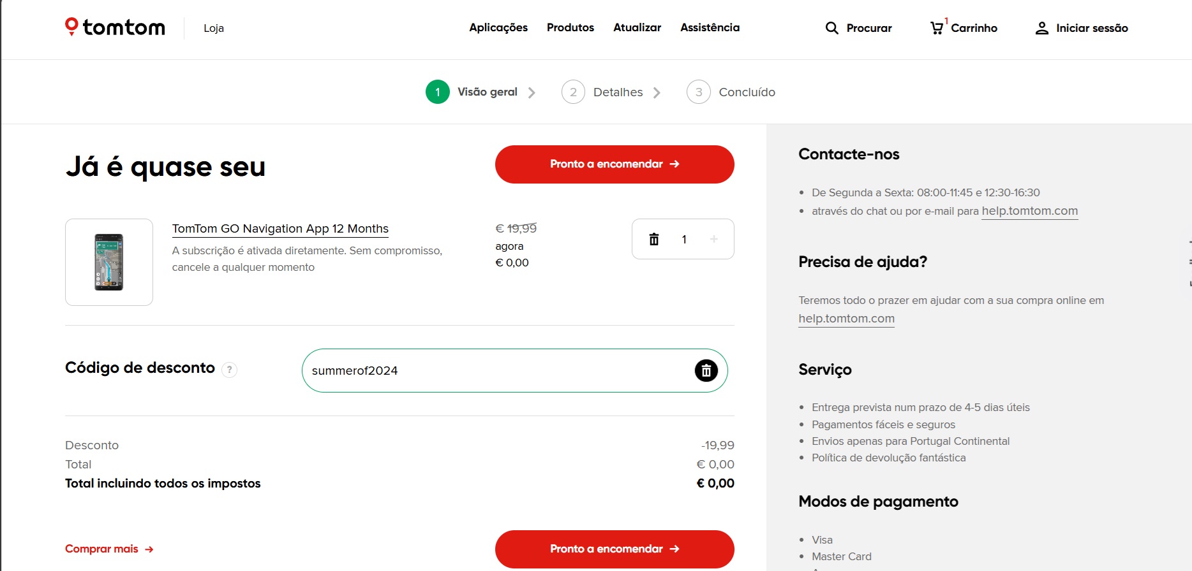Viewport: 1192px width, 571px height.
Task: Remove item using quantity trash icon
Action: pyautogui.click(x=654, y=239)
